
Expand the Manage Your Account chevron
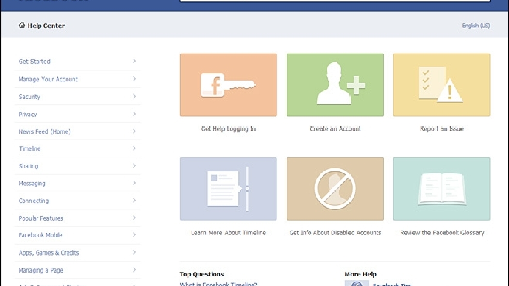pos(134,79)
